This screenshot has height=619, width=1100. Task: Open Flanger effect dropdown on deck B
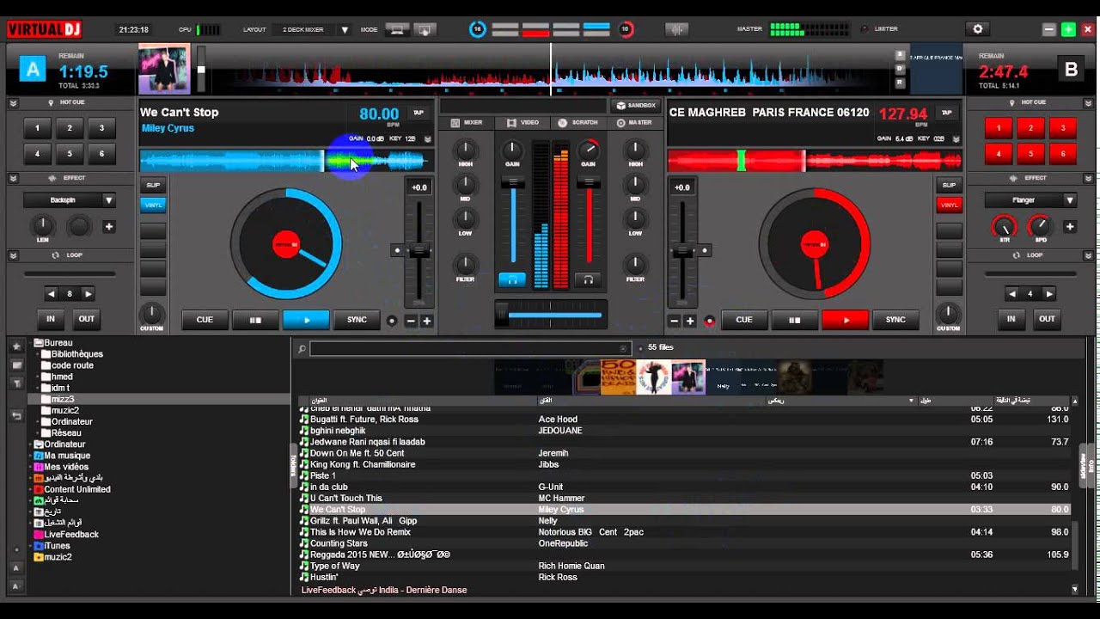(x=1030, y=200)
